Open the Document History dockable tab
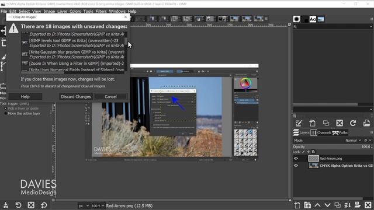Viewport: 374px width, 210px height. click(321, 19)
